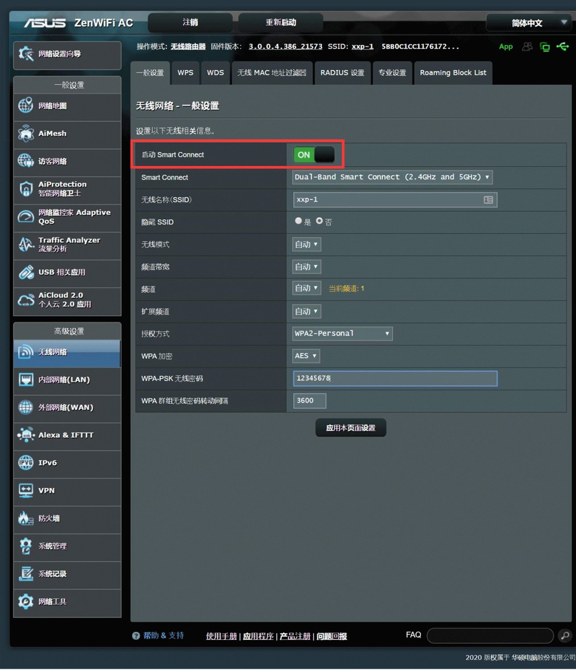Click the firmware version link
Image resolution: width=576 pixels, height=670 pixels.
[x=285, y=46]
